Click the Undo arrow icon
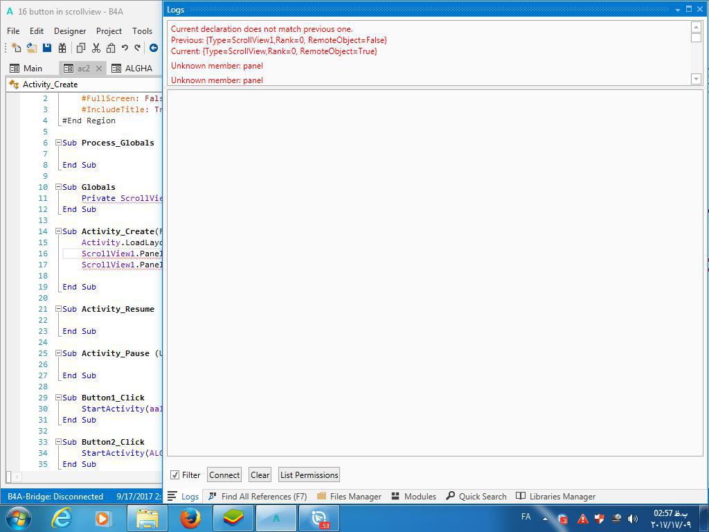Screen dimensions: 709x532 (125, 48)
